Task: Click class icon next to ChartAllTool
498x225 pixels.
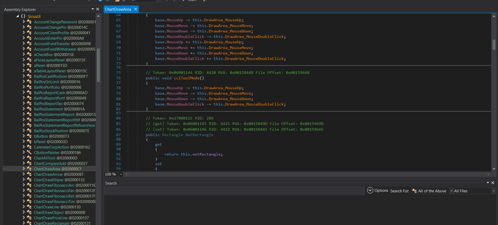Action: [x=29, y=158]
